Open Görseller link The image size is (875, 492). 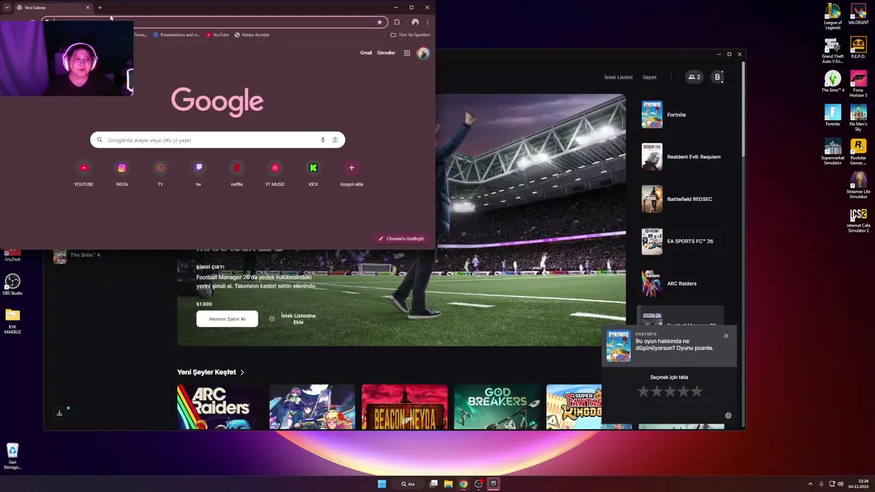[386, 53]
